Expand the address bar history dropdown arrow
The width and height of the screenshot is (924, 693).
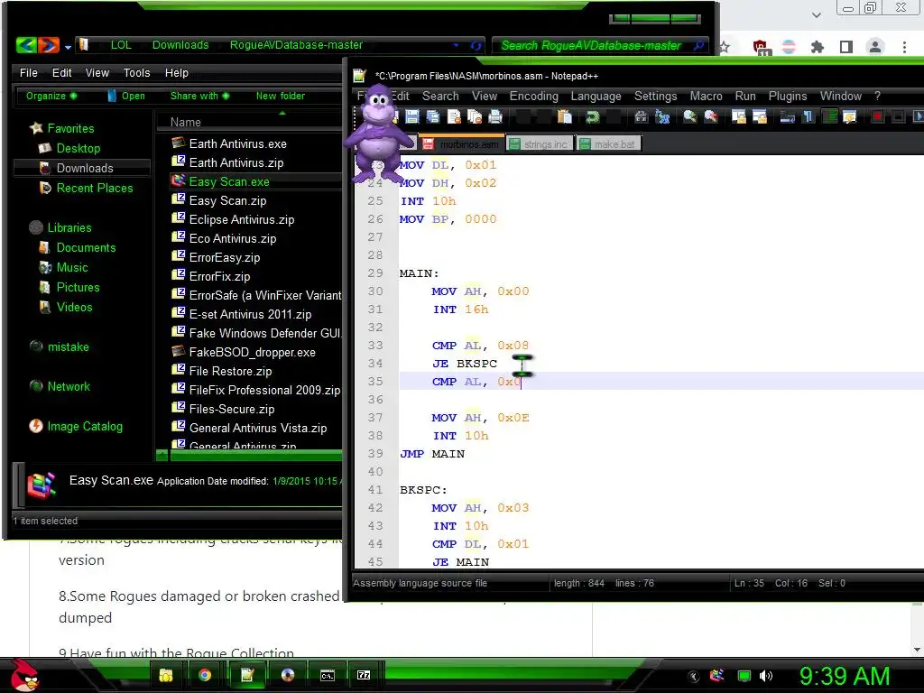456,45
